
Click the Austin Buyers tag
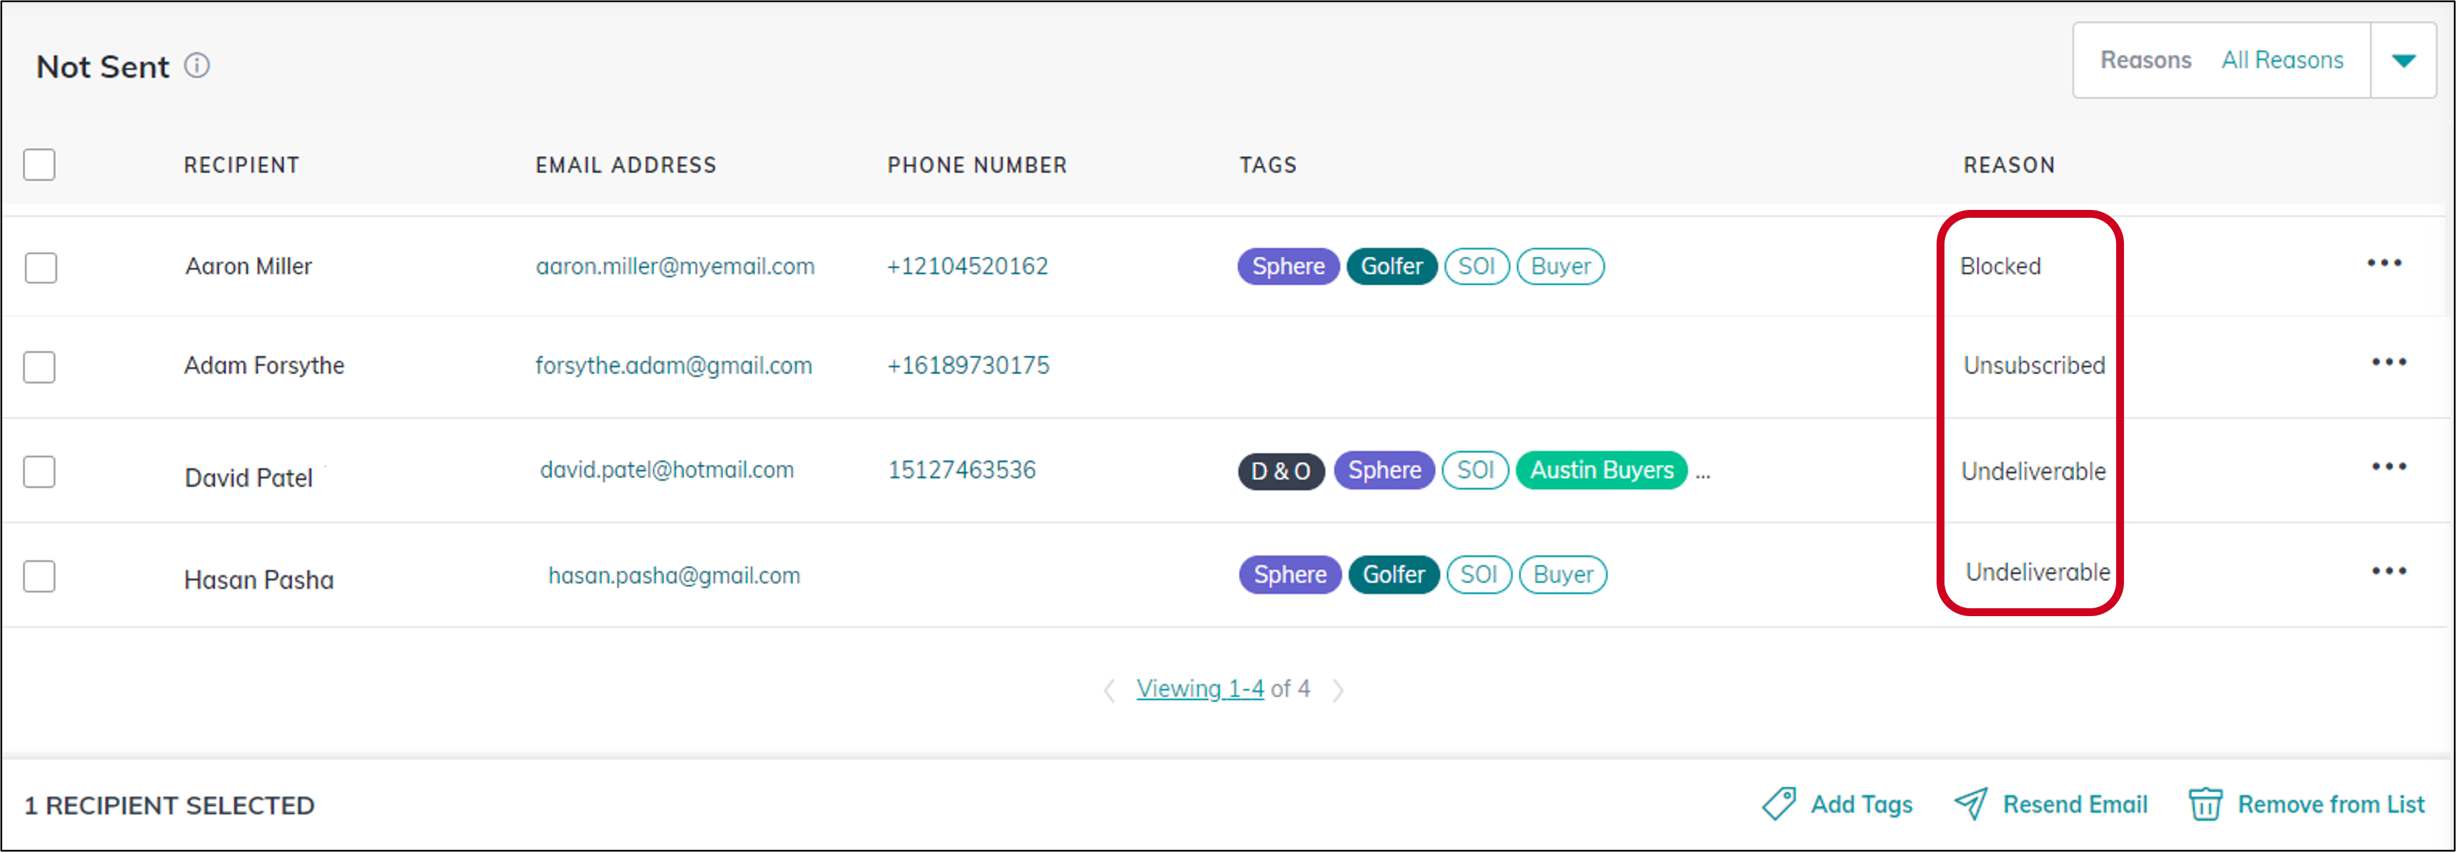1601,470
